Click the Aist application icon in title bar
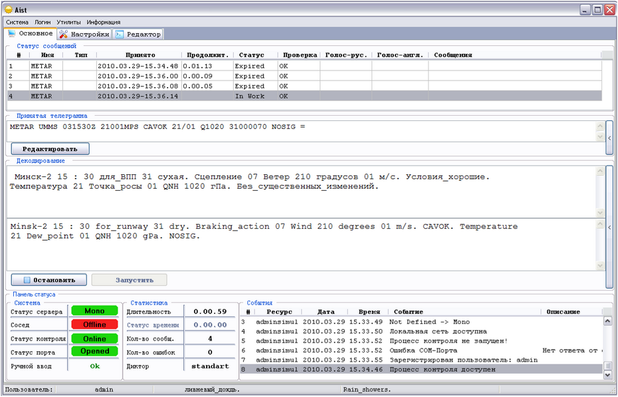This screenshot has height=397, width=618. click(x=9, y=9)
